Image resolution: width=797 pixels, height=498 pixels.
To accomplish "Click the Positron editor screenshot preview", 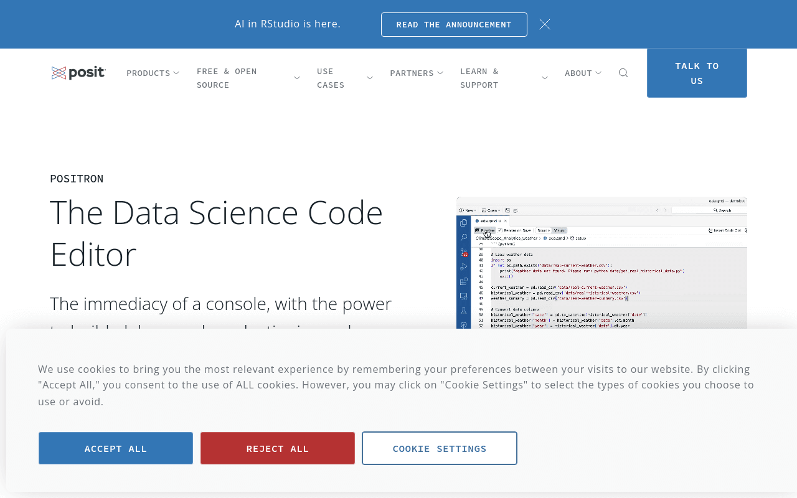I will pos(601,263).
